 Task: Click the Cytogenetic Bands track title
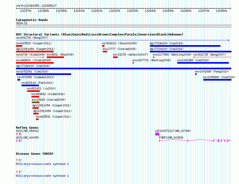pos(32,20)
